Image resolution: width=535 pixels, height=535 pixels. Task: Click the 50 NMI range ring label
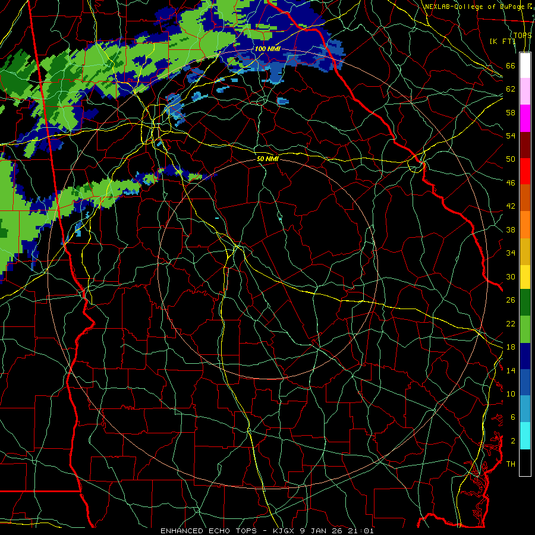(x=267, y=159)
